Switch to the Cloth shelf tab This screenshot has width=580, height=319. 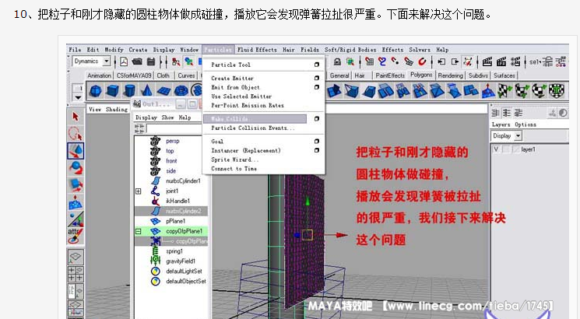tap(163, 75)
